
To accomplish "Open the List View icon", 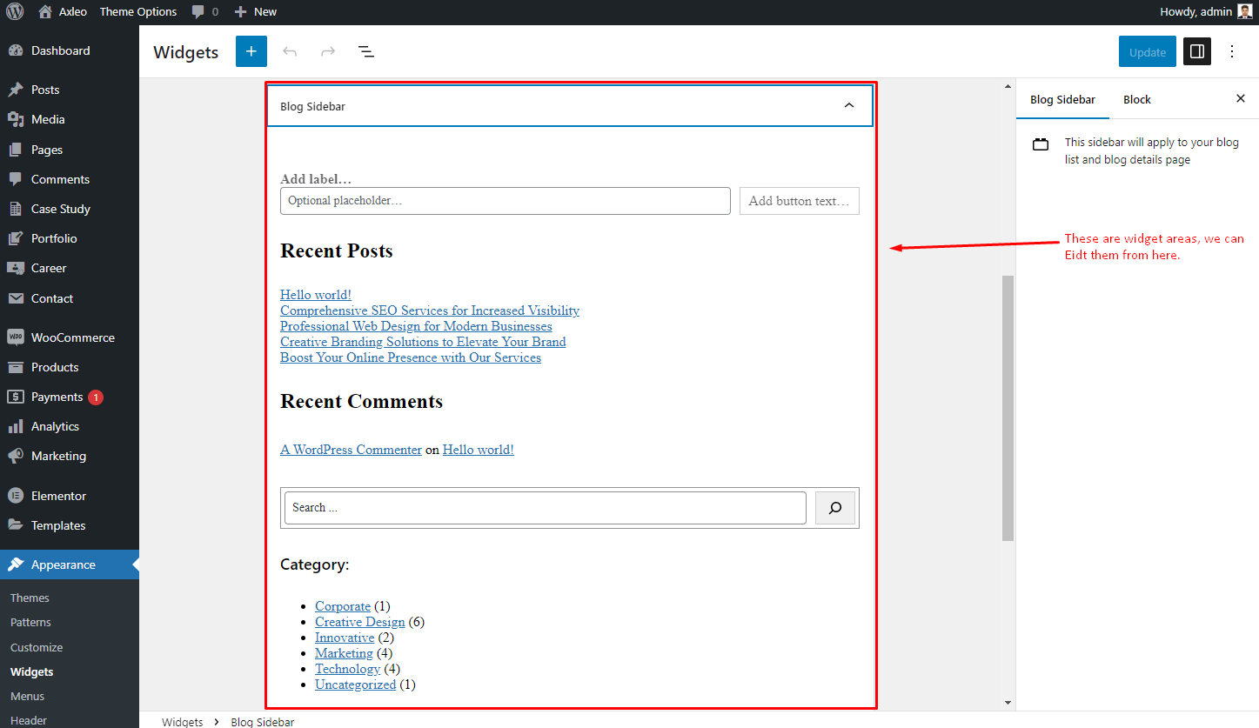I will [x=366, y=51].
